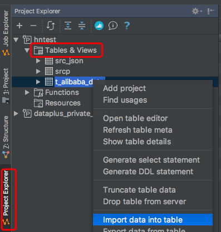Hide the Project Explorer panel with the collapse icon
The height and width of the screenshot is (232, 221).
pyautogui.click(x=211, y=11)
